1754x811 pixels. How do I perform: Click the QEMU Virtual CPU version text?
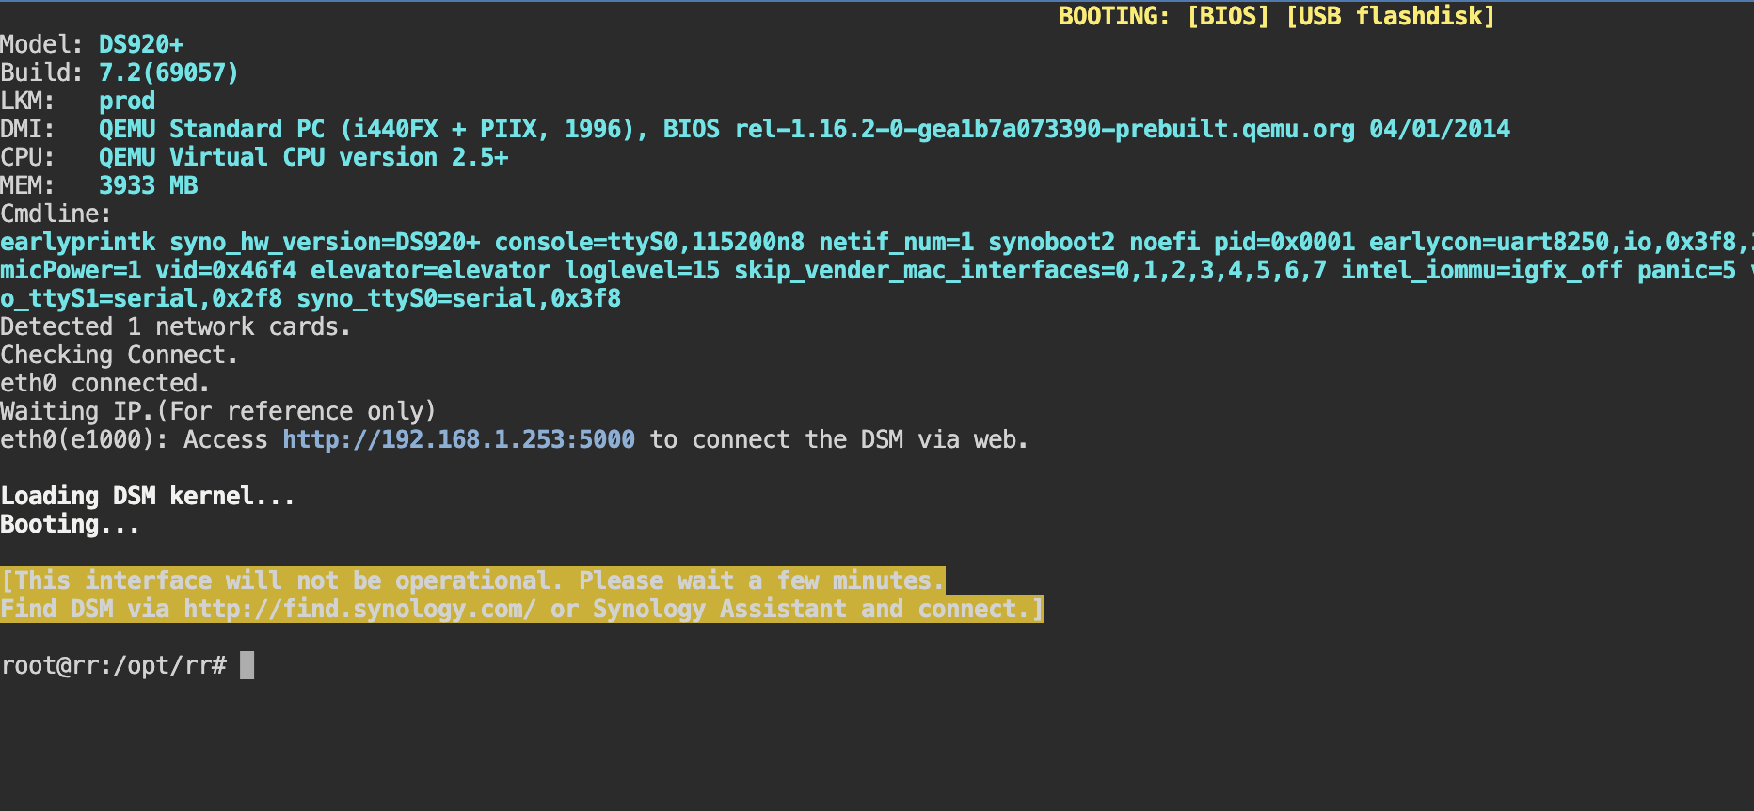point(304,157)
